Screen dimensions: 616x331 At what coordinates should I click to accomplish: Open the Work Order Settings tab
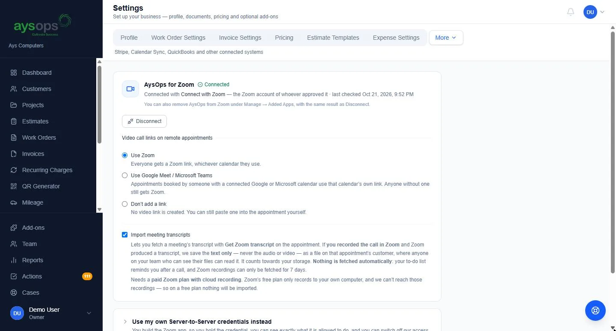click(178, 38)
